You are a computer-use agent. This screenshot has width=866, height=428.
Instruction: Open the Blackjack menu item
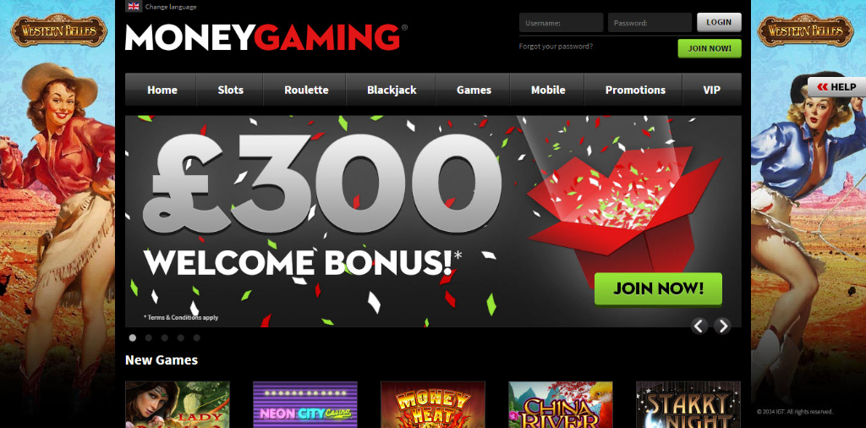(x=392, y=90)
